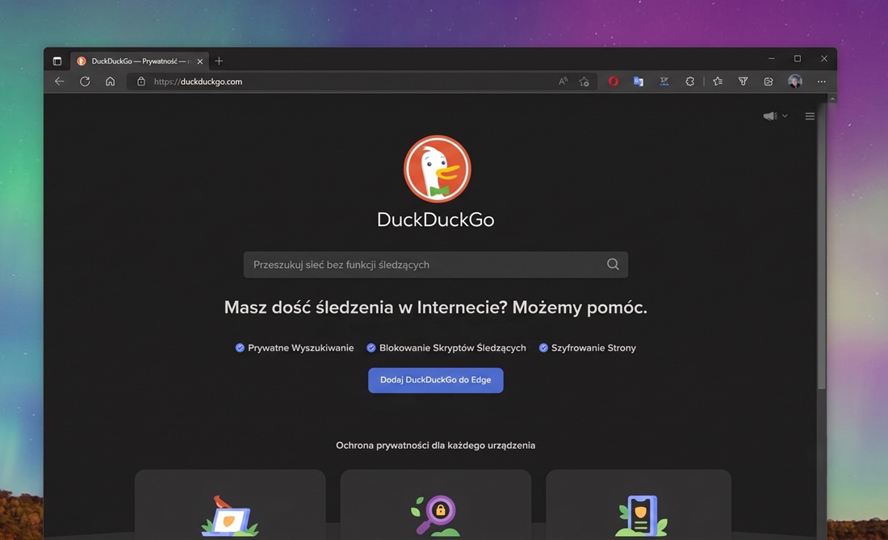Minimize the Edge browser window
The image size is (888, 540).
[771, 59]
